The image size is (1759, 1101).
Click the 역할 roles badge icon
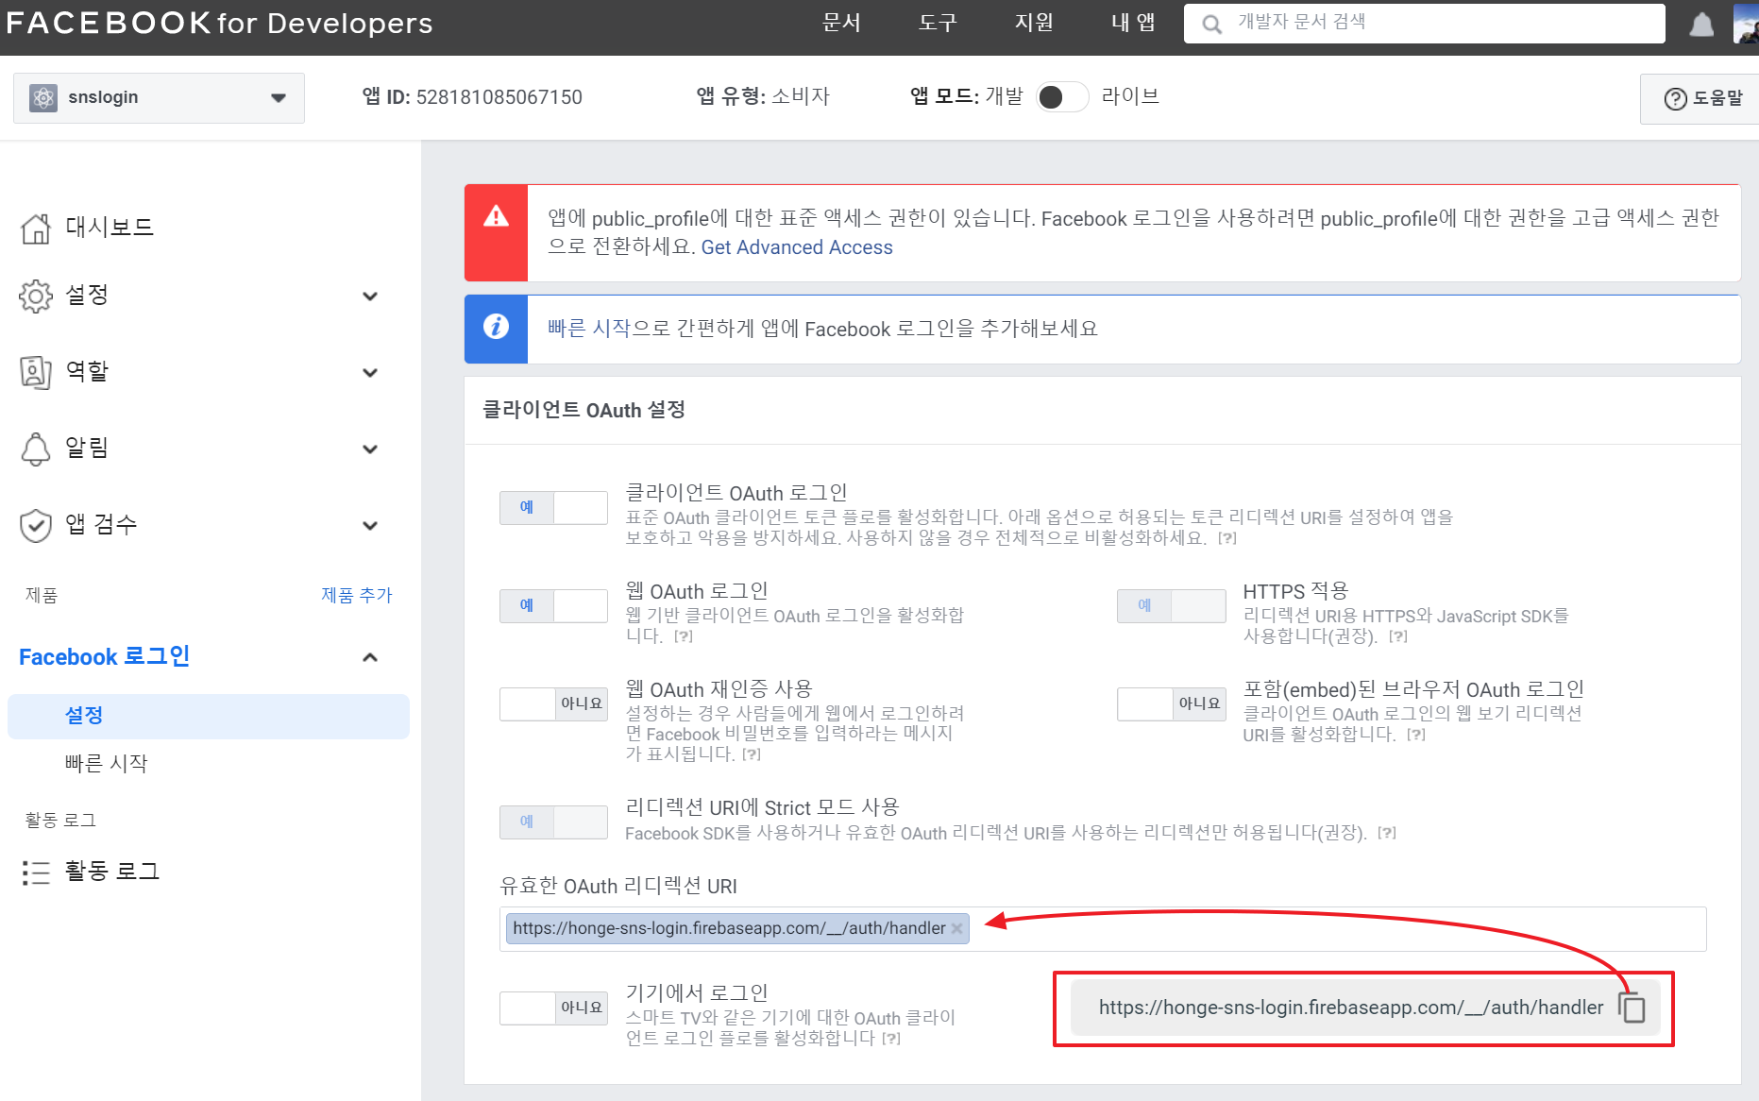[36, 372]
